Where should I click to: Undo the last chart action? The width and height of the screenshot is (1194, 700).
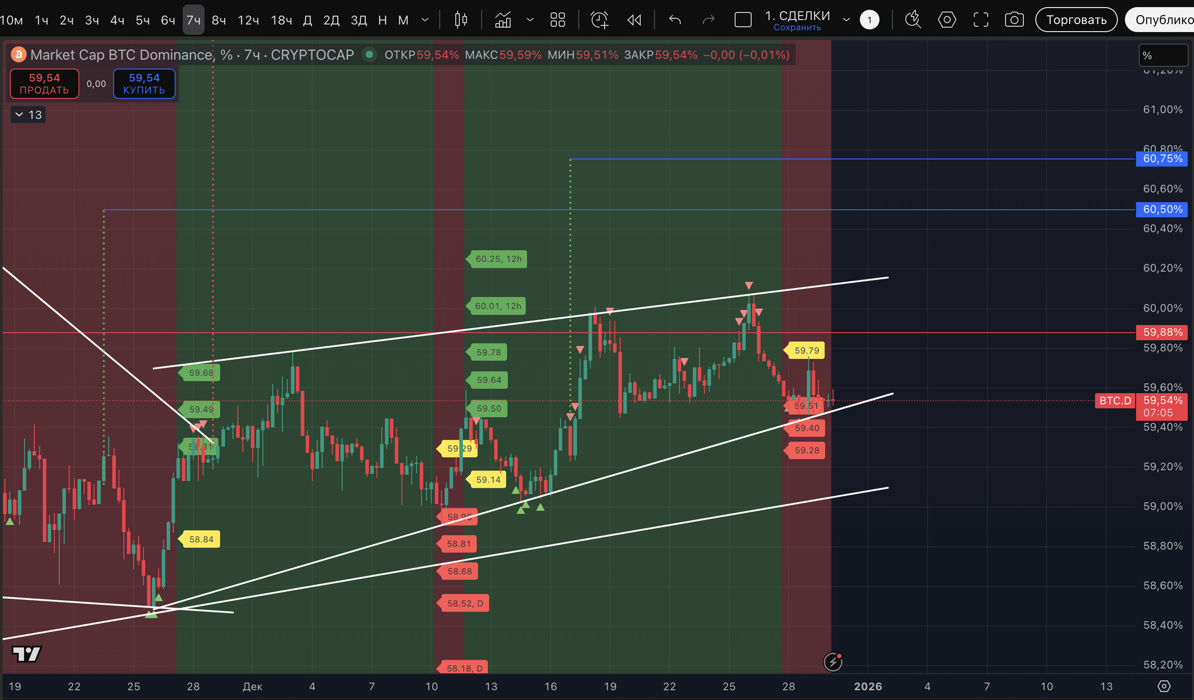(x=675, y=20)
